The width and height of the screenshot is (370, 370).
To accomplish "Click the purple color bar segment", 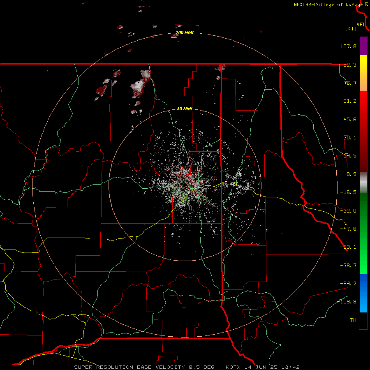I will click(x=363, y=46).
